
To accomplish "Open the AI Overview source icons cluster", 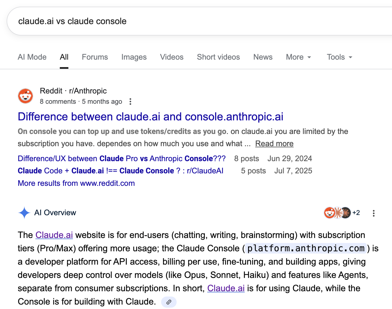I will (x=341, y=213).
